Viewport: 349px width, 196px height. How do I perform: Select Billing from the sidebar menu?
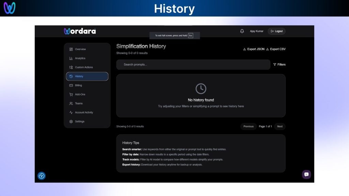pos(79,85)
